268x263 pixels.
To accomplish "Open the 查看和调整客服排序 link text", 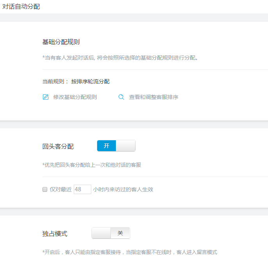I will pyautogui.click(x=153, y=97).
